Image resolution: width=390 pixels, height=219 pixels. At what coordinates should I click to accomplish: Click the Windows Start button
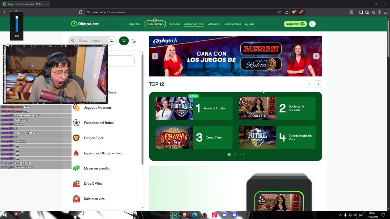click(x=5, y=215)
